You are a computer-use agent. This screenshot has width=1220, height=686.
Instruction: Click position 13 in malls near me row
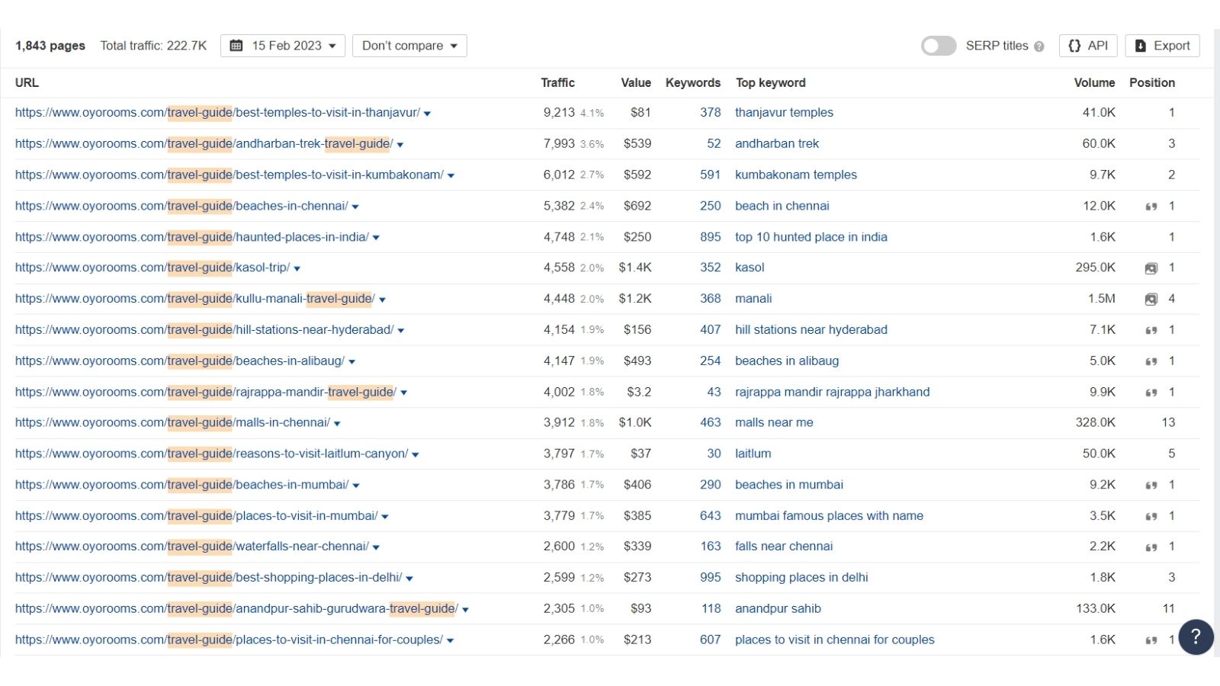click(x=1168, y=422)
